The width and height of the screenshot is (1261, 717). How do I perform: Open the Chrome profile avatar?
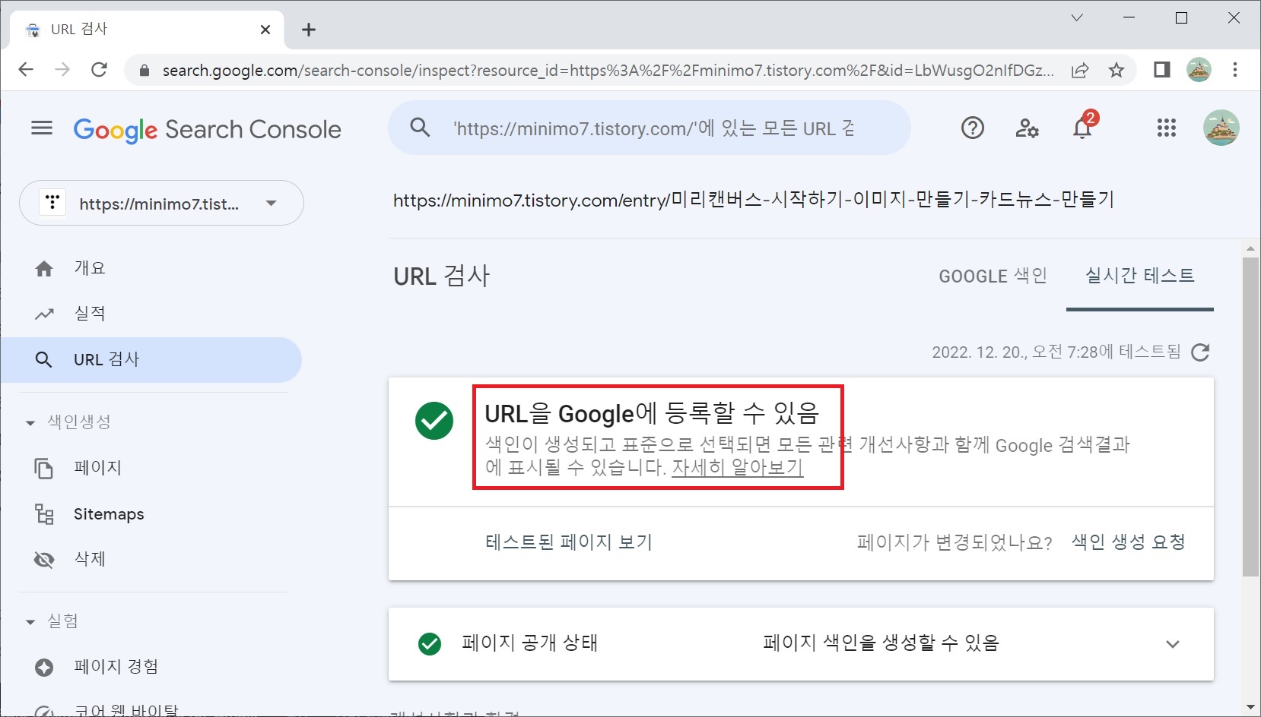1199,70
